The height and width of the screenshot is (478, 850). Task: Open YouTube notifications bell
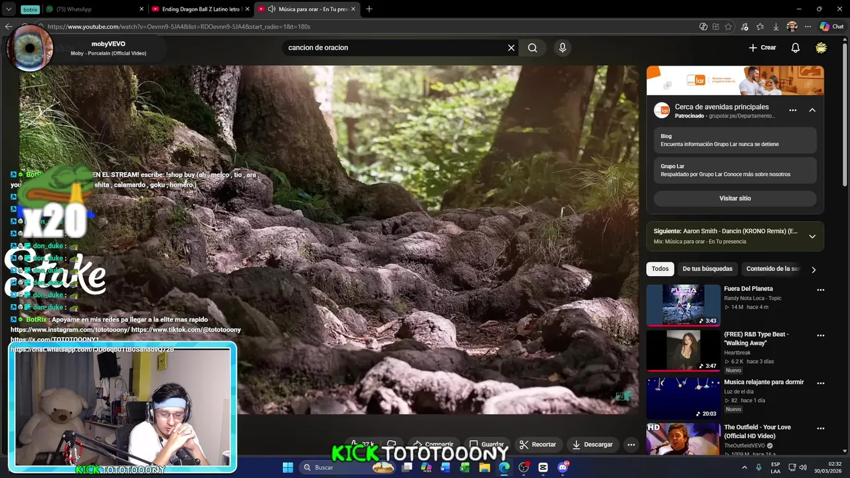pyautogui.click(x=796, y=48)
